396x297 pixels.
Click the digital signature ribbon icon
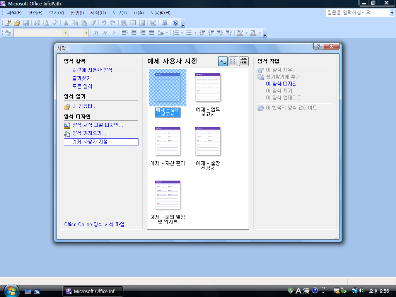pos(165,23)
